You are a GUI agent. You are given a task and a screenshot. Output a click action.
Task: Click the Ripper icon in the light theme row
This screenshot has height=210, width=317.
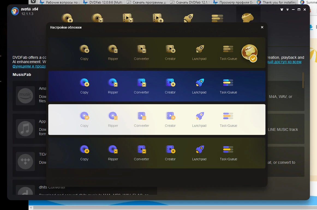(x=113, y=116)
